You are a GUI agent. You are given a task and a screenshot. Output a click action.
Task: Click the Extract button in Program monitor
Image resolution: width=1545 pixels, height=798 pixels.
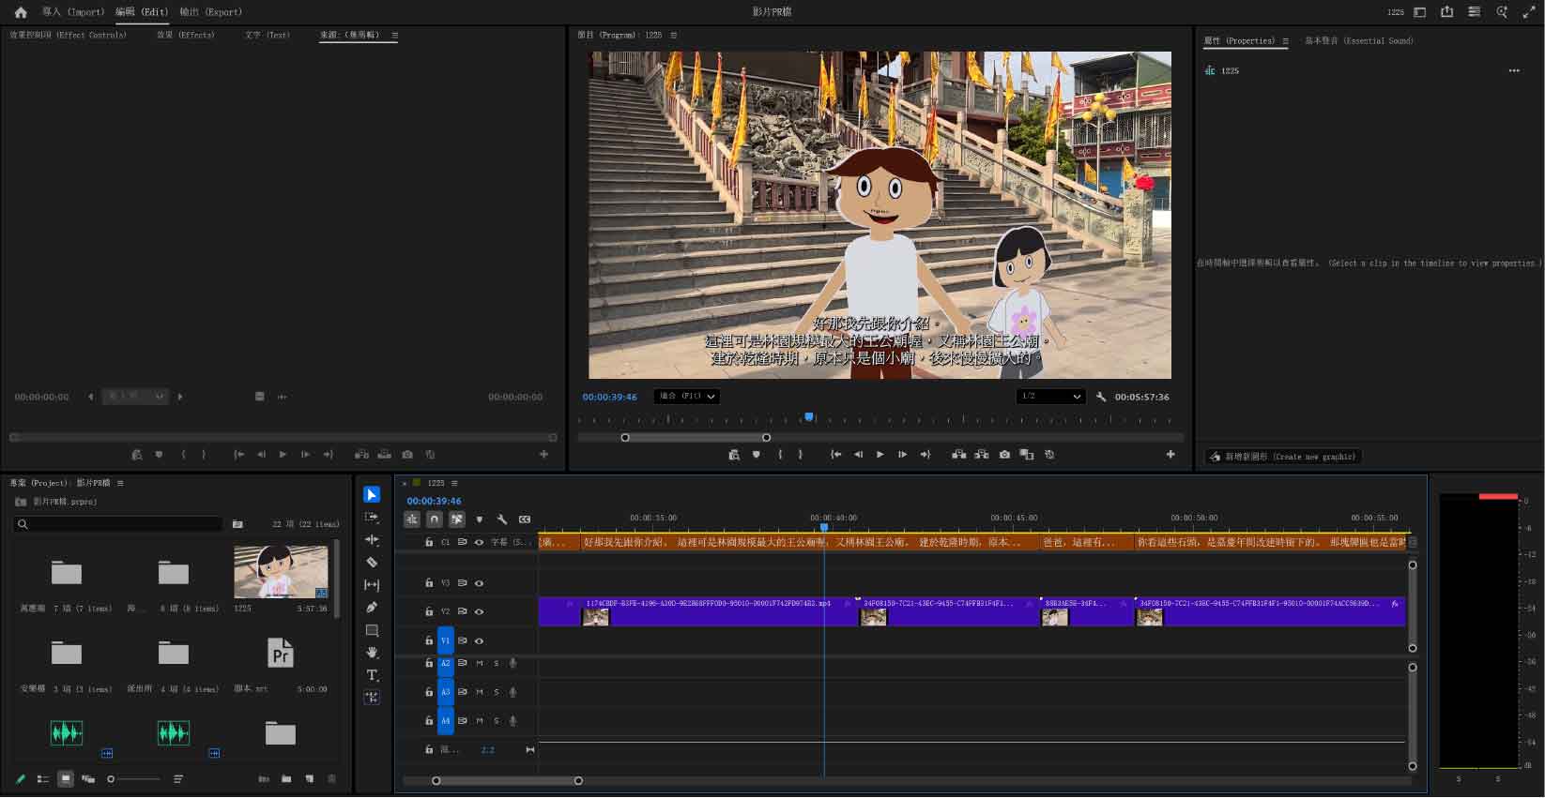[981, 455]
